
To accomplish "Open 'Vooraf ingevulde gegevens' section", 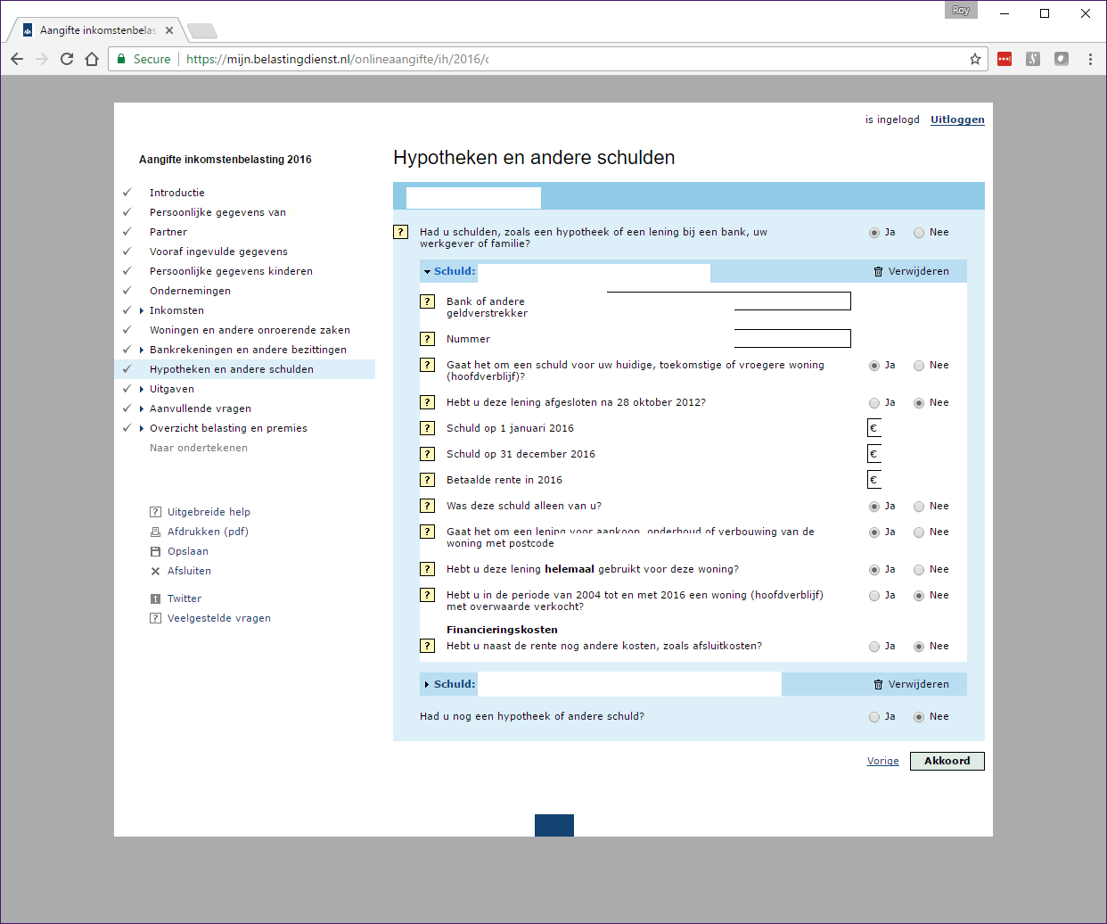I will [218, 252].
